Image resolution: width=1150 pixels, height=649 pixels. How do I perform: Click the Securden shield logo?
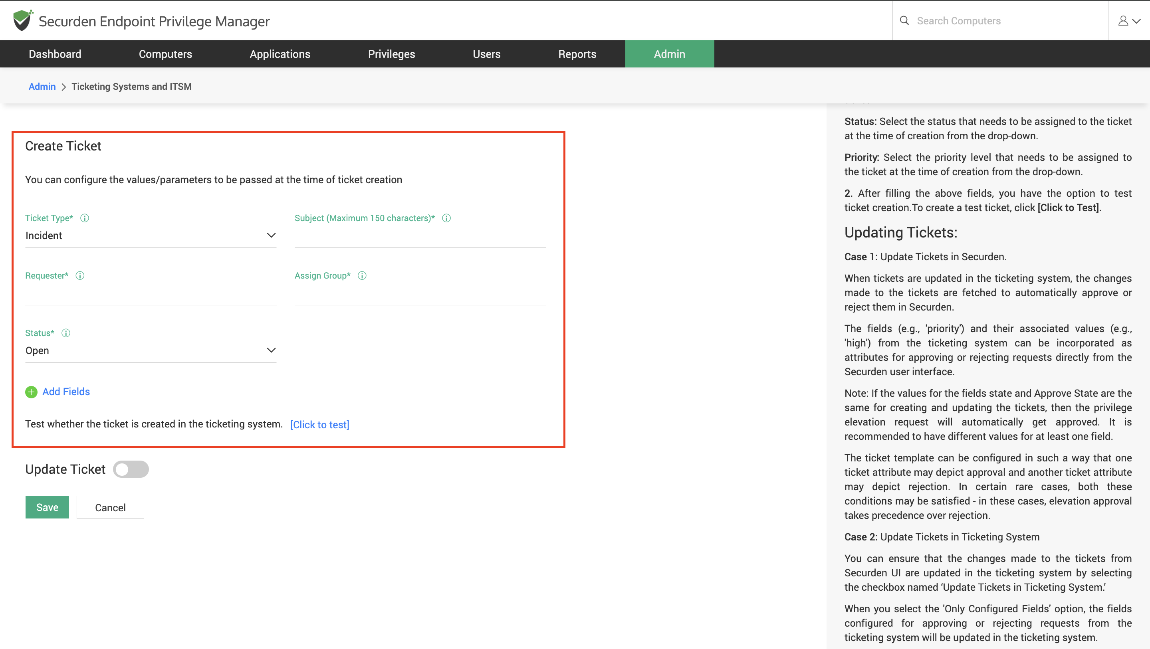(22, 20)
